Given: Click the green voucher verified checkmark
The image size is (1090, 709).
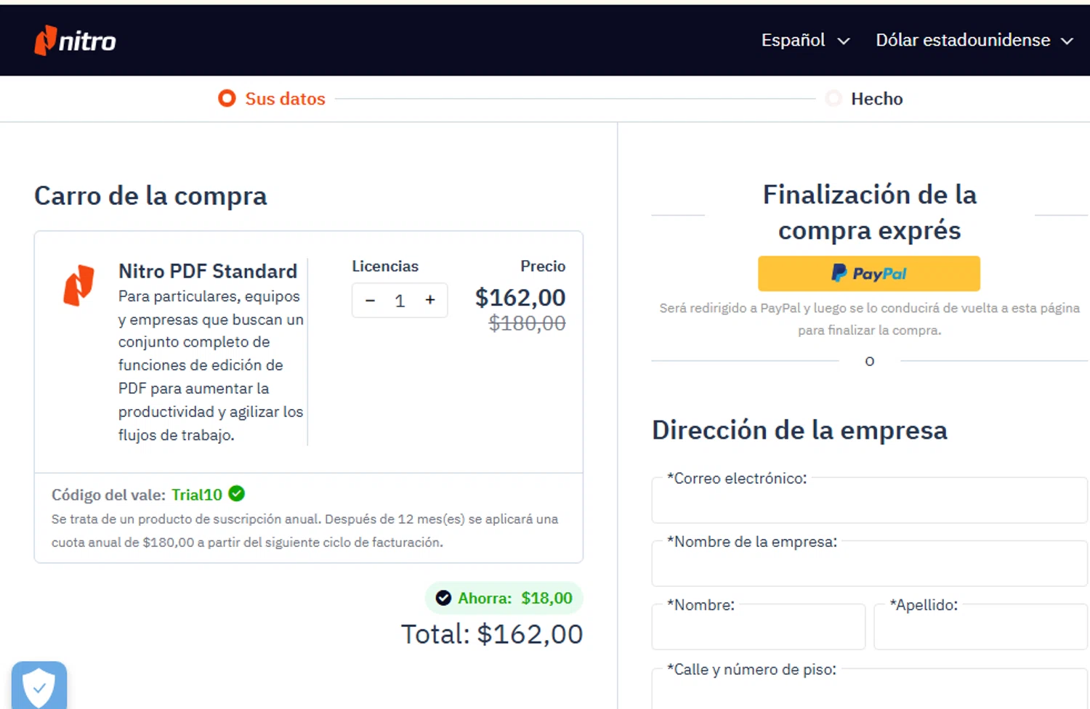Looking at the screenshot, I should pos(237,494).
